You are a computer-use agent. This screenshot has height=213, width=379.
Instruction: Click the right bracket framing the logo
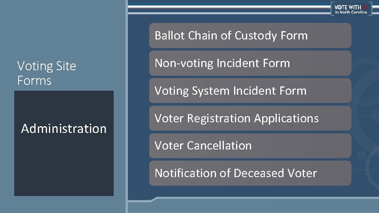[x=370, y=9]
